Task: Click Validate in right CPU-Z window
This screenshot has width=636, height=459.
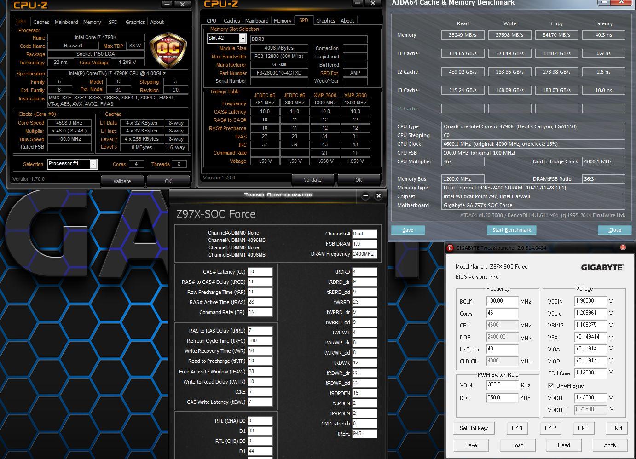Action: tap(312, 180)
